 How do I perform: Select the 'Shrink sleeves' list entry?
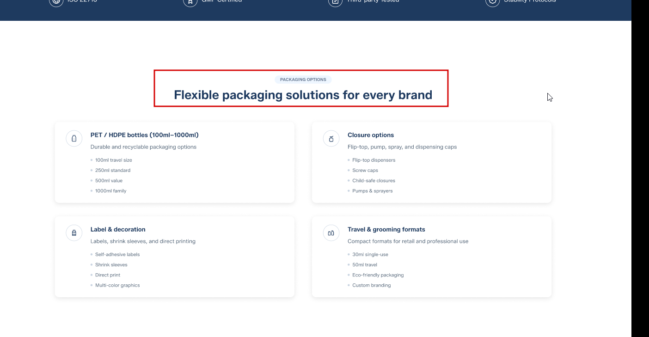pyautogui.click(x=111, y=265)
